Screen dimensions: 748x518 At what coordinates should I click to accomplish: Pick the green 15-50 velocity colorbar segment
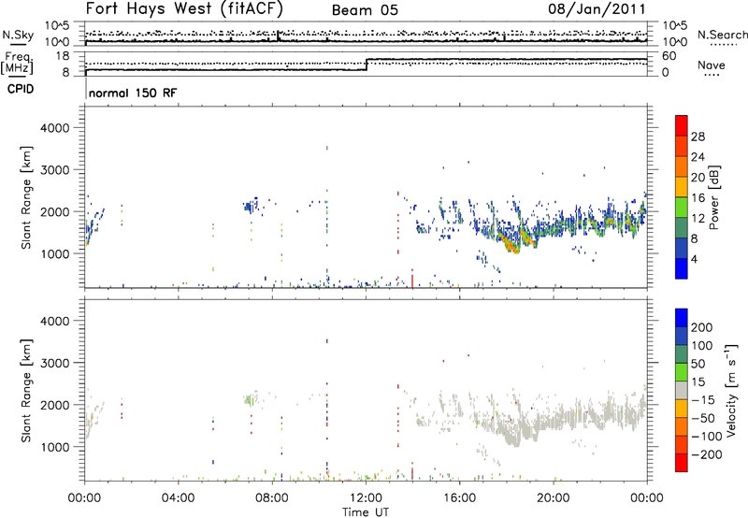(682, 372)
